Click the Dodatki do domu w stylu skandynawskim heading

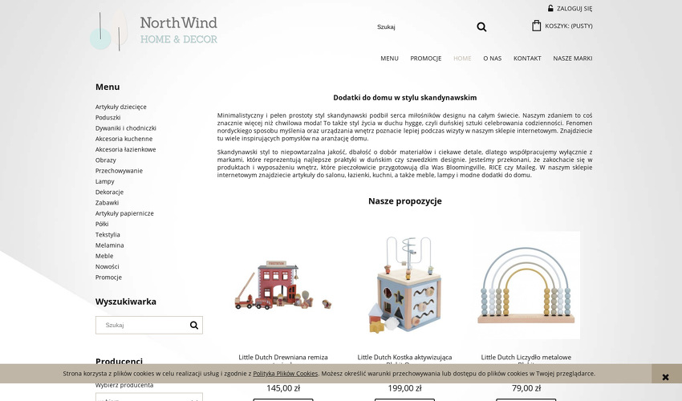coord(405,98)
